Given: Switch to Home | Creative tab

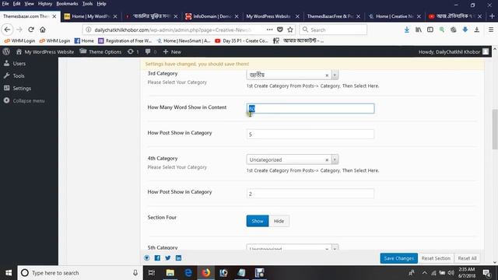Looking at the screenshot, I should (395, 16).
